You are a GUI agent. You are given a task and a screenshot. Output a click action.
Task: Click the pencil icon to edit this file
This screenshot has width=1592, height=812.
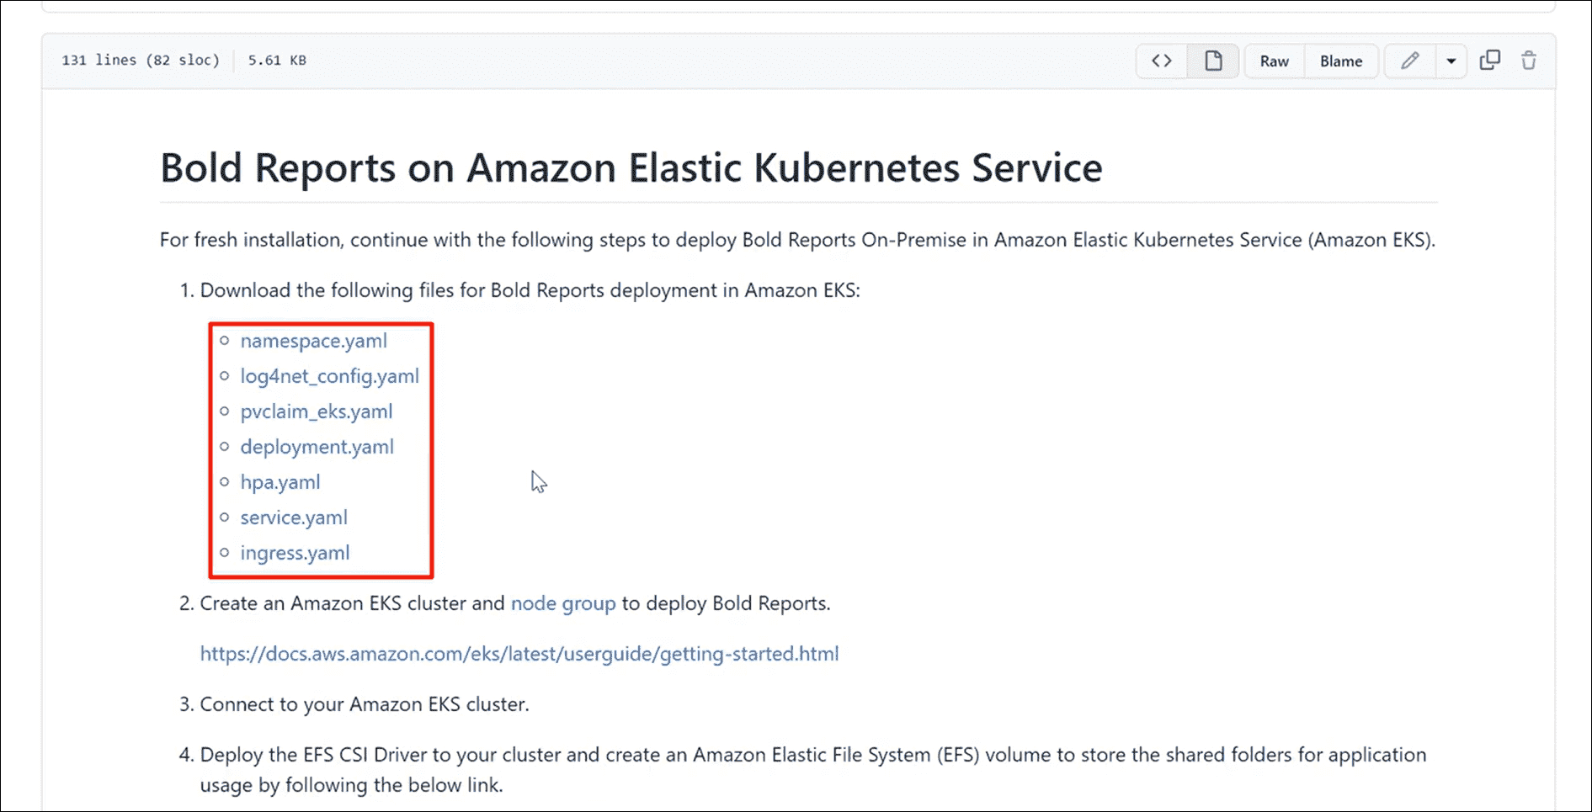click(x=1411, y=61)
